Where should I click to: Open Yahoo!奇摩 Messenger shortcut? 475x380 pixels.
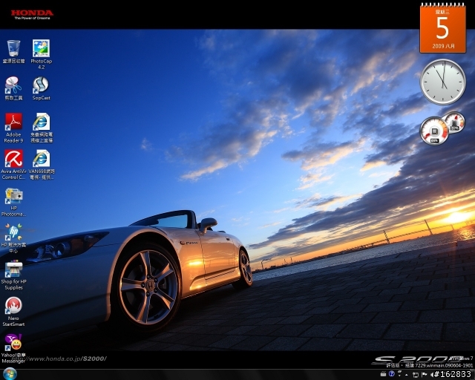[13, 349]
